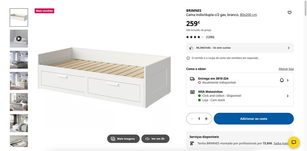The image size is (307, 151).
Task: Click Adicionar ao cesto button
Action: pyautogui.click(x=254, y=119)
